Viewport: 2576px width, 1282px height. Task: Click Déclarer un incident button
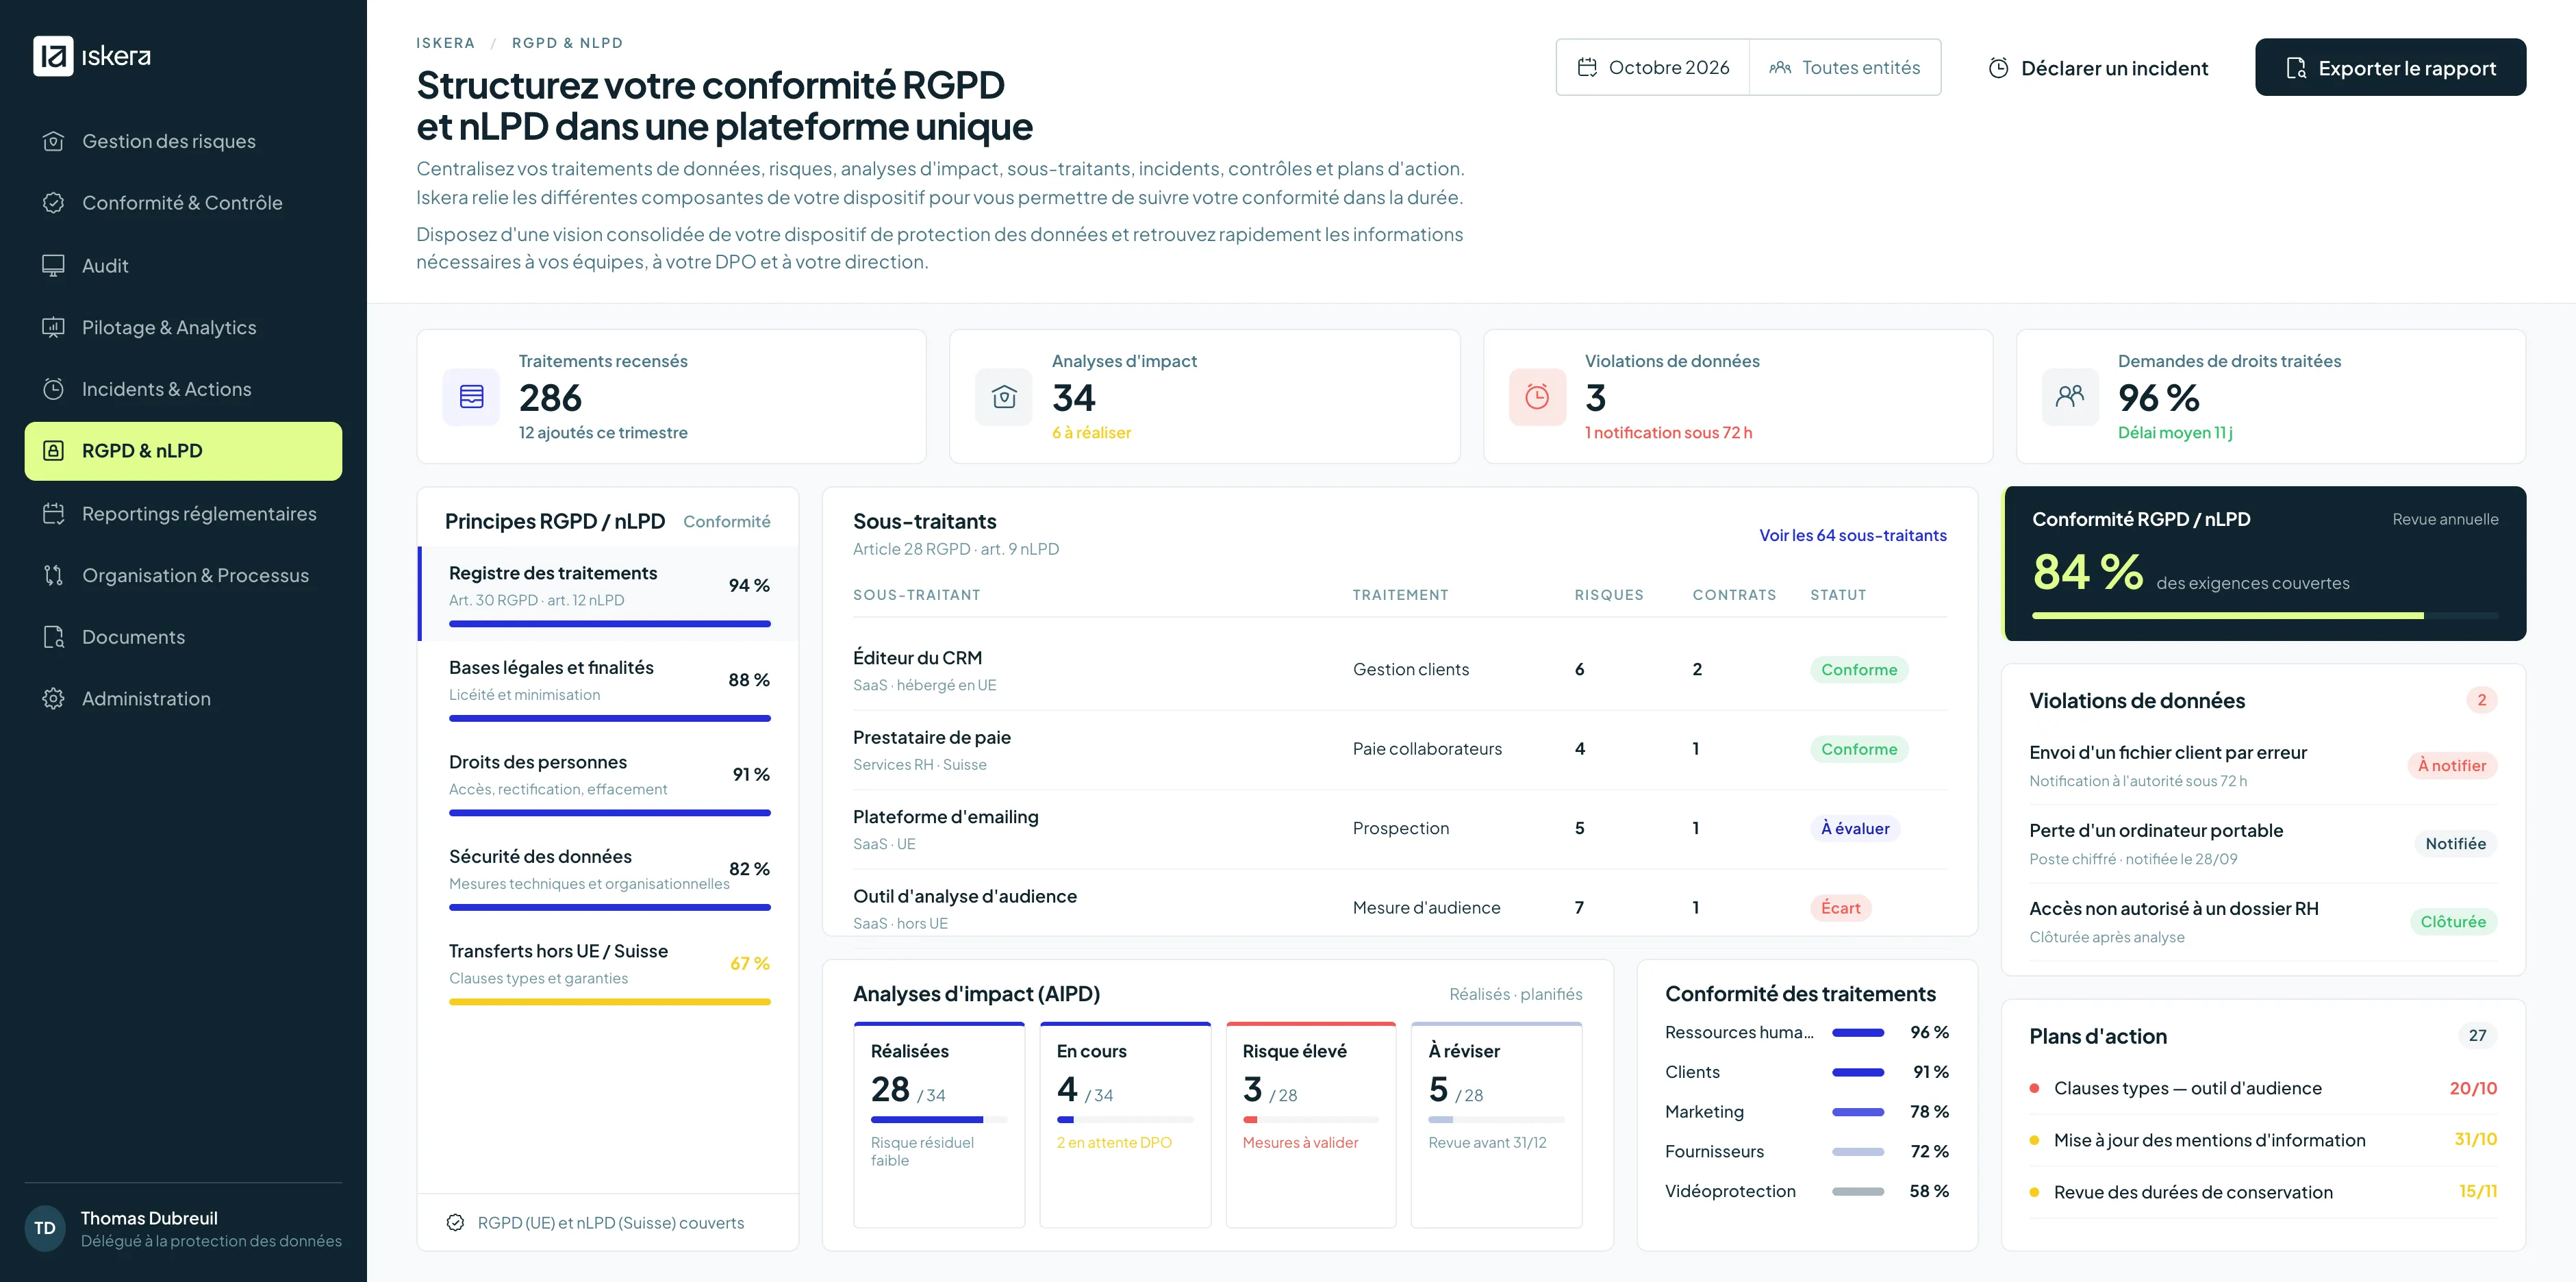point(2098,68)
